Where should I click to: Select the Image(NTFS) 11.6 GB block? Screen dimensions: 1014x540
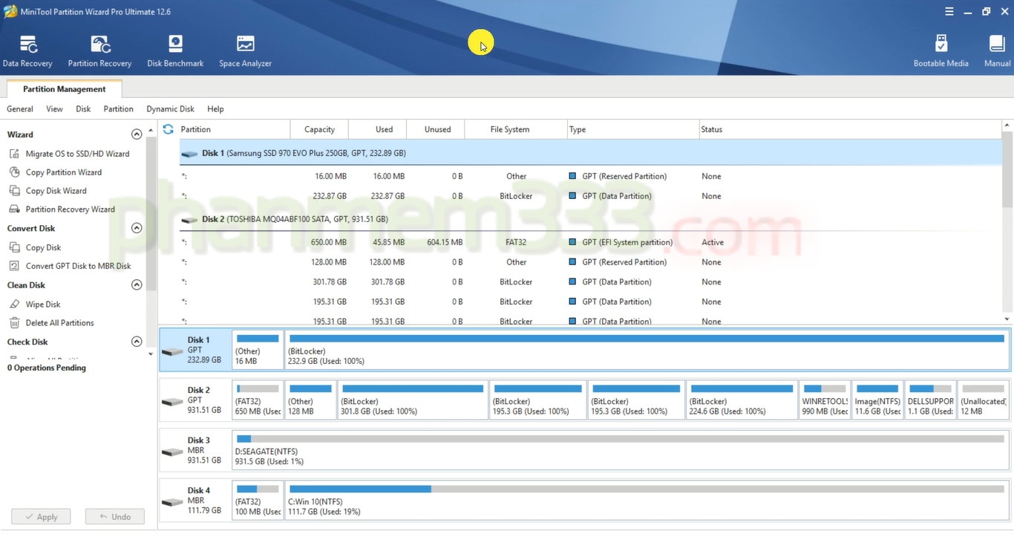click(877, 400)
